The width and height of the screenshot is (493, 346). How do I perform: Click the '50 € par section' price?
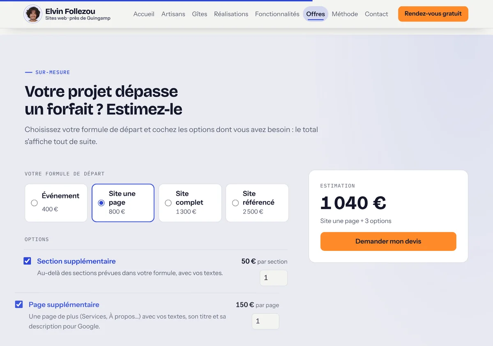point(265,261)
